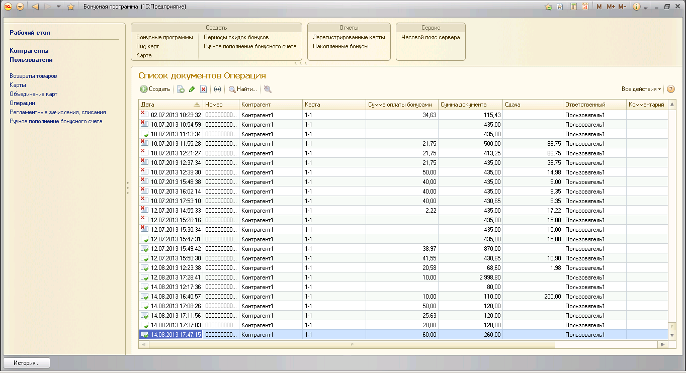Create new document with Создать
The height and width of the screenshot is (373, 686).
tap(155, 89)
